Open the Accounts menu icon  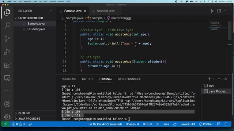(x=7, y=104)
